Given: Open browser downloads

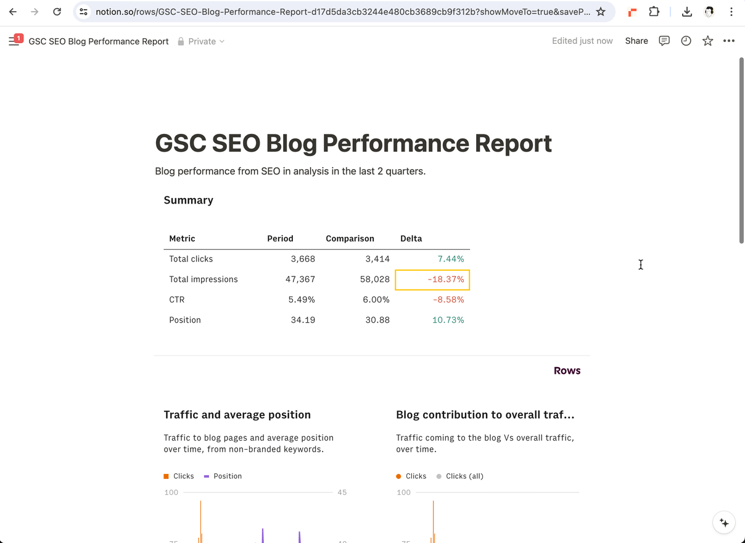Looking at the screenshot, I should 686,11.
